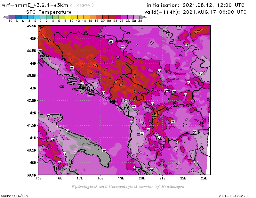Click the '42.5N' latitude label
The height and width of the screenshot is (198, 256).
tap(31, 101)
